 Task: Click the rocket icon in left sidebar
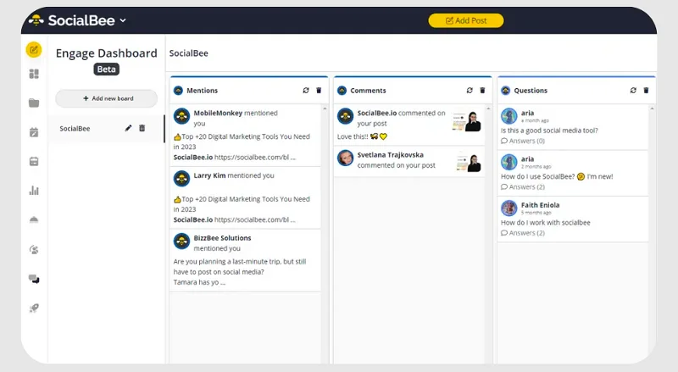(x=34, y=308)
